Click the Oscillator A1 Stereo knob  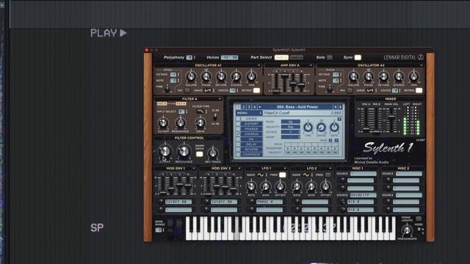tap(236, 76)
